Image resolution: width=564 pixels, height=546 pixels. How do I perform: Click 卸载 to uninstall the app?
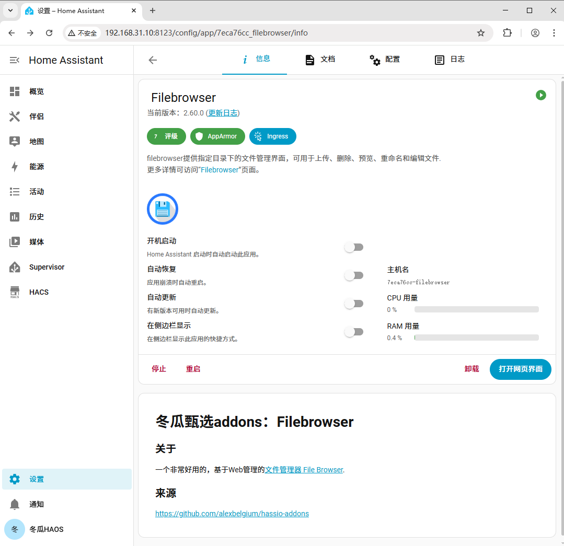coord(471,369)
